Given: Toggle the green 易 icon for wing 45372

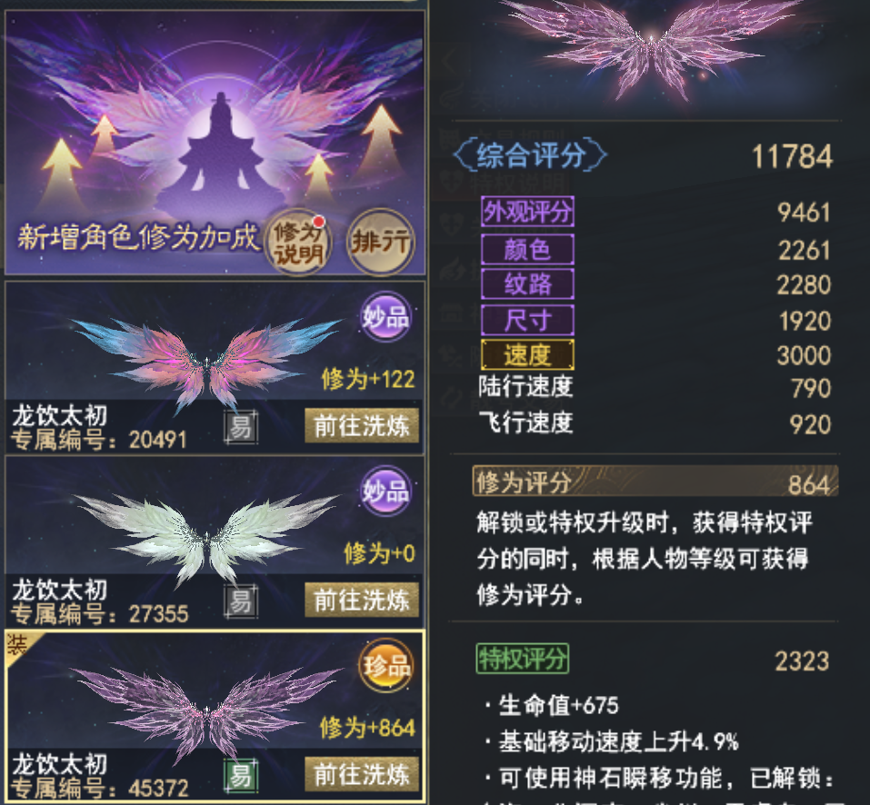Looking at the screenshot, I should pyautogui.click(x=241, y=776).
